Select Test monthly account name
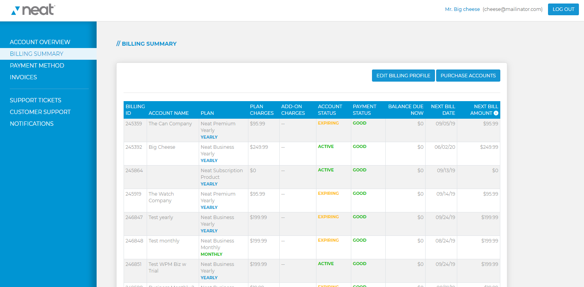The height and width of the screenshot is (287, 584). tap(164, 241)
